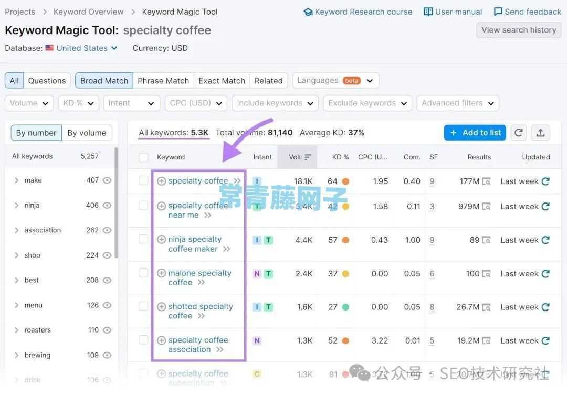Select the All tab

point(14,81)
